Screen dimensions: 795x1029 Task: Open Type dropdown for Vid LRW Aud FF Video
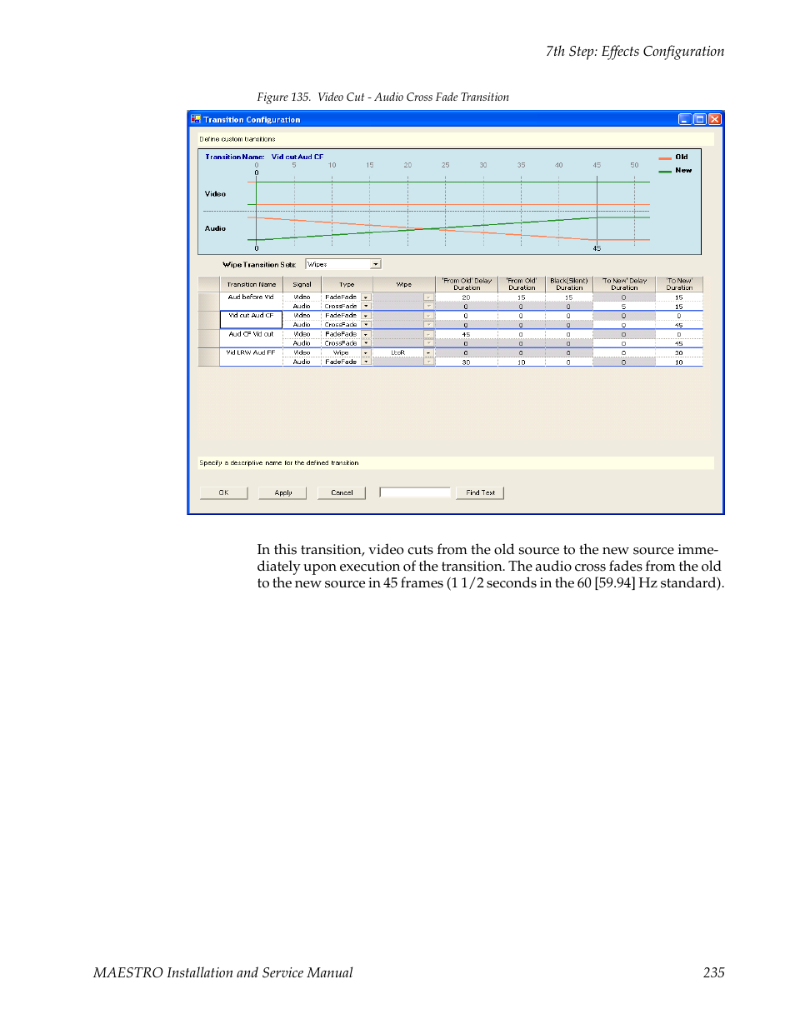tap(366, 352)
